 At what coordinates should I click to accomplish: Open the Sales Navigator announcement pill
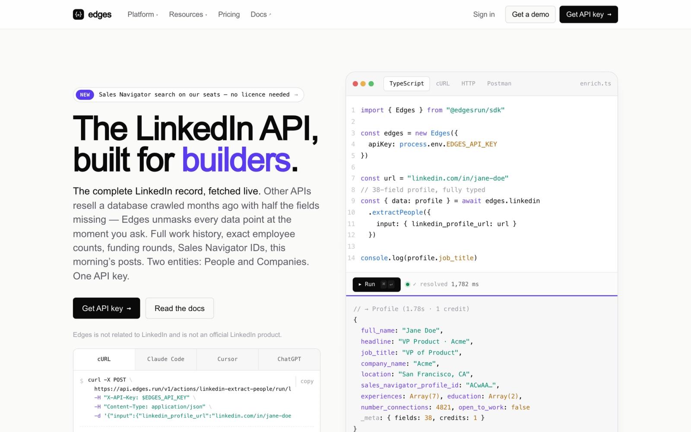(x=188, y=95)
